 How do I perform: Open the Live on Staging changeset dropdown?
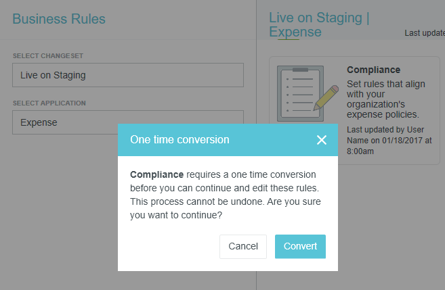pyautogui.click(x=128, y=75)
